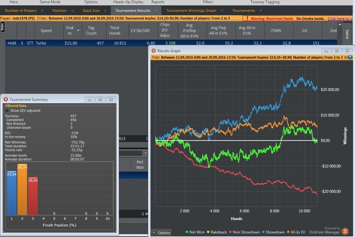Open the combo box dropdown behind Tournament Summary

point(146,153)
